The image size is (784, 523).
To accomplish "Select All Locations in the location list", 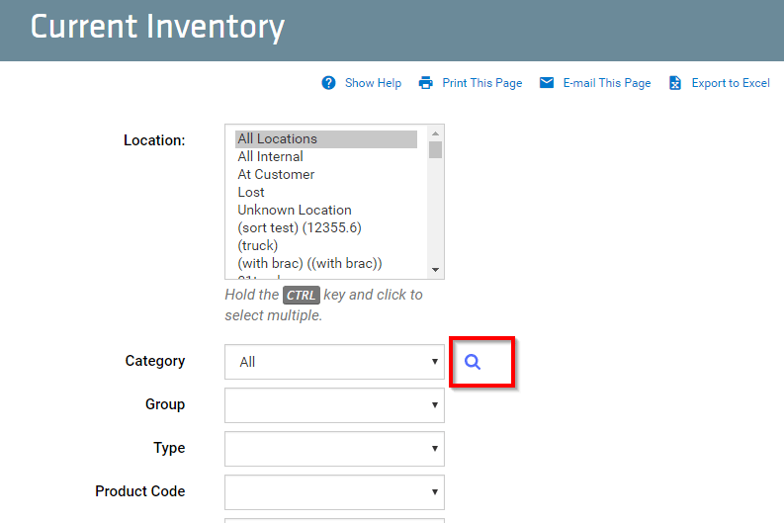I will pos(326,139).
